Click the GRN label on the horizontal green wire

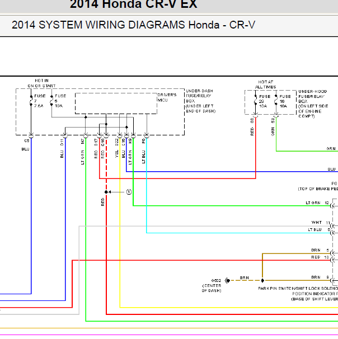pyautogui.click(x=331, y=149)
